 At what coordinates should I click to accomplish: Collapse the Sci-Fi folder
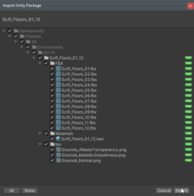28,53
